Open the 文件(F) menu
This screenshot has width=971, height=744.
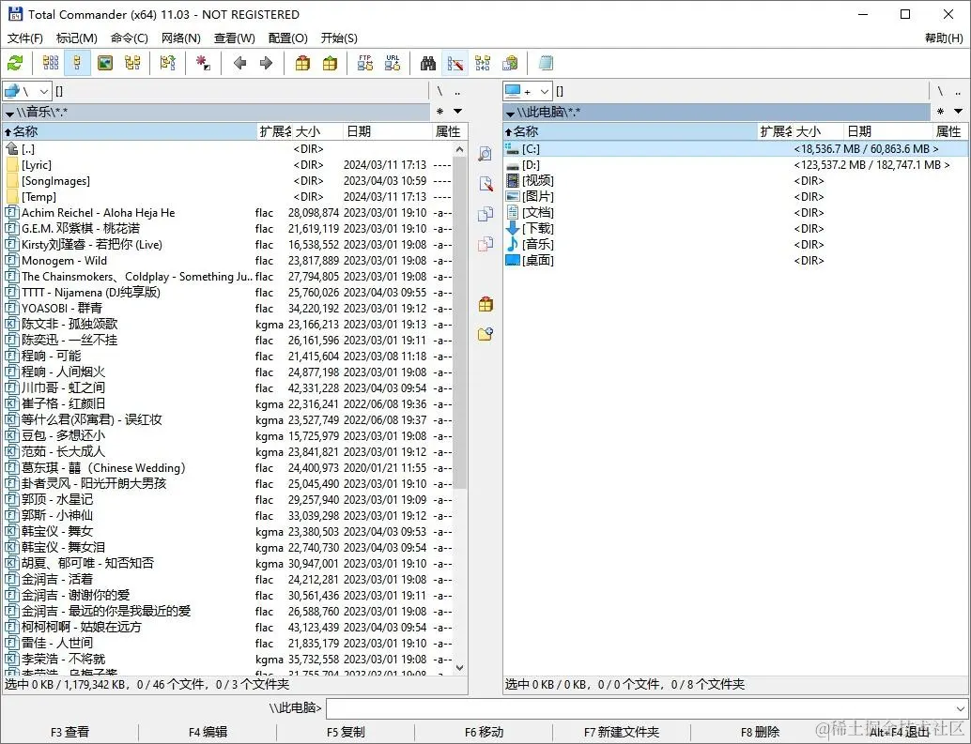pos(25,38)
